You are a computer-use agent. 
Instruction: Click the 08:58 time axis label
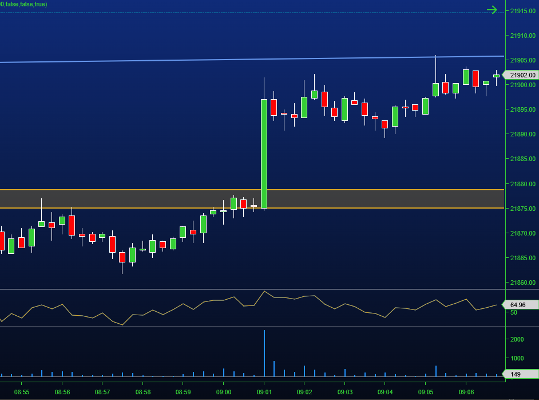coord(143,392)
